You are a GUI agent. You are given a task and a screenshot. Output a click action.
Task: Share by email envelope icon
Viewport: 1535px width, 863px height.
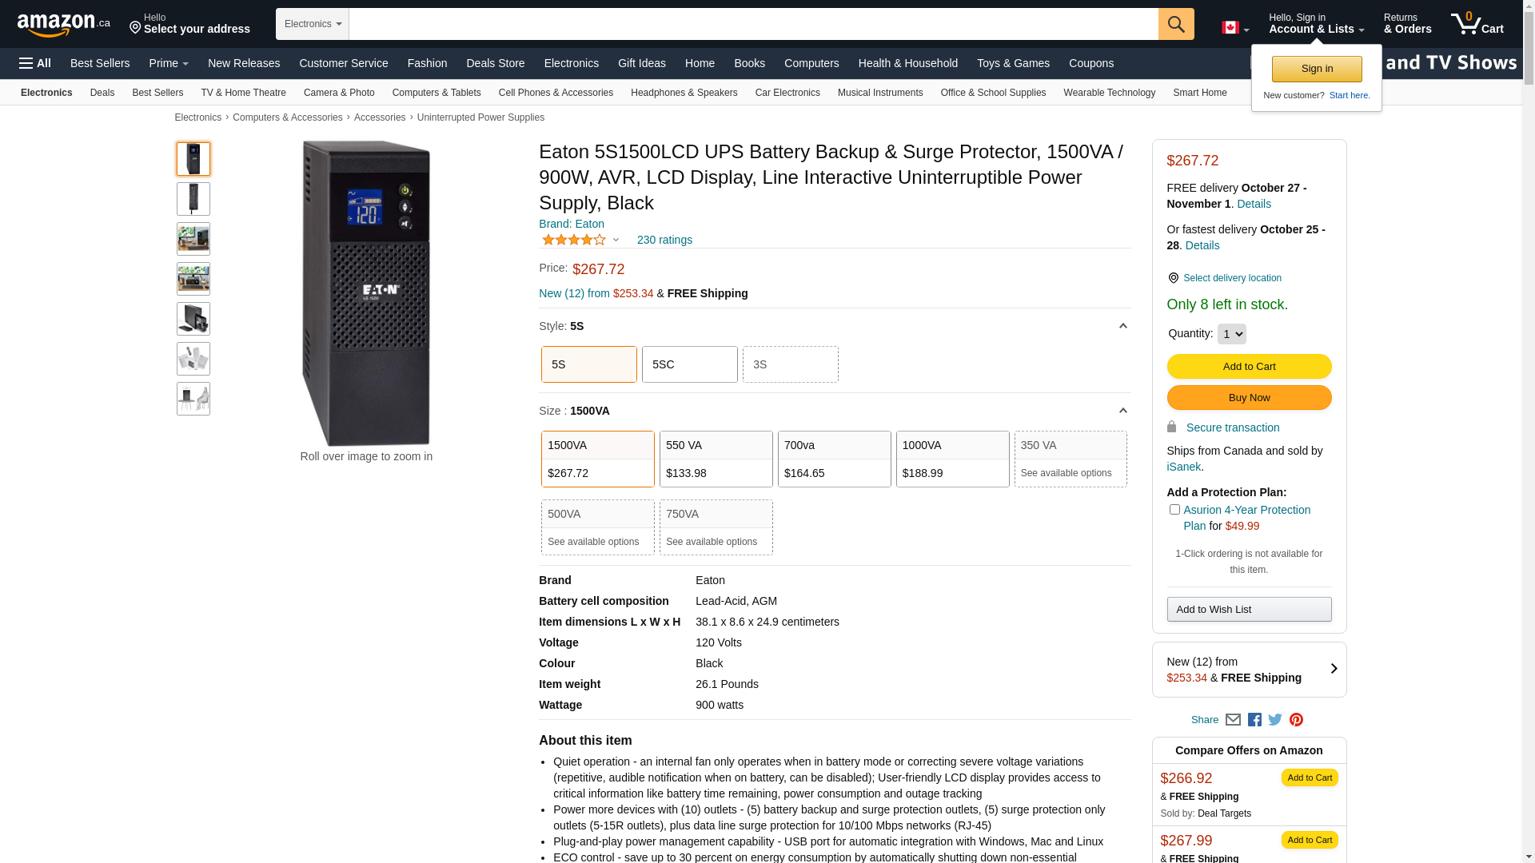pos(1233,720)
